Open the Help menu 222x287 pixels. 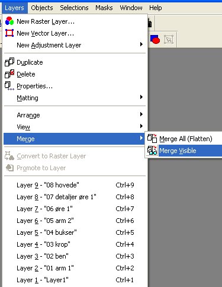tap(156, 8)
